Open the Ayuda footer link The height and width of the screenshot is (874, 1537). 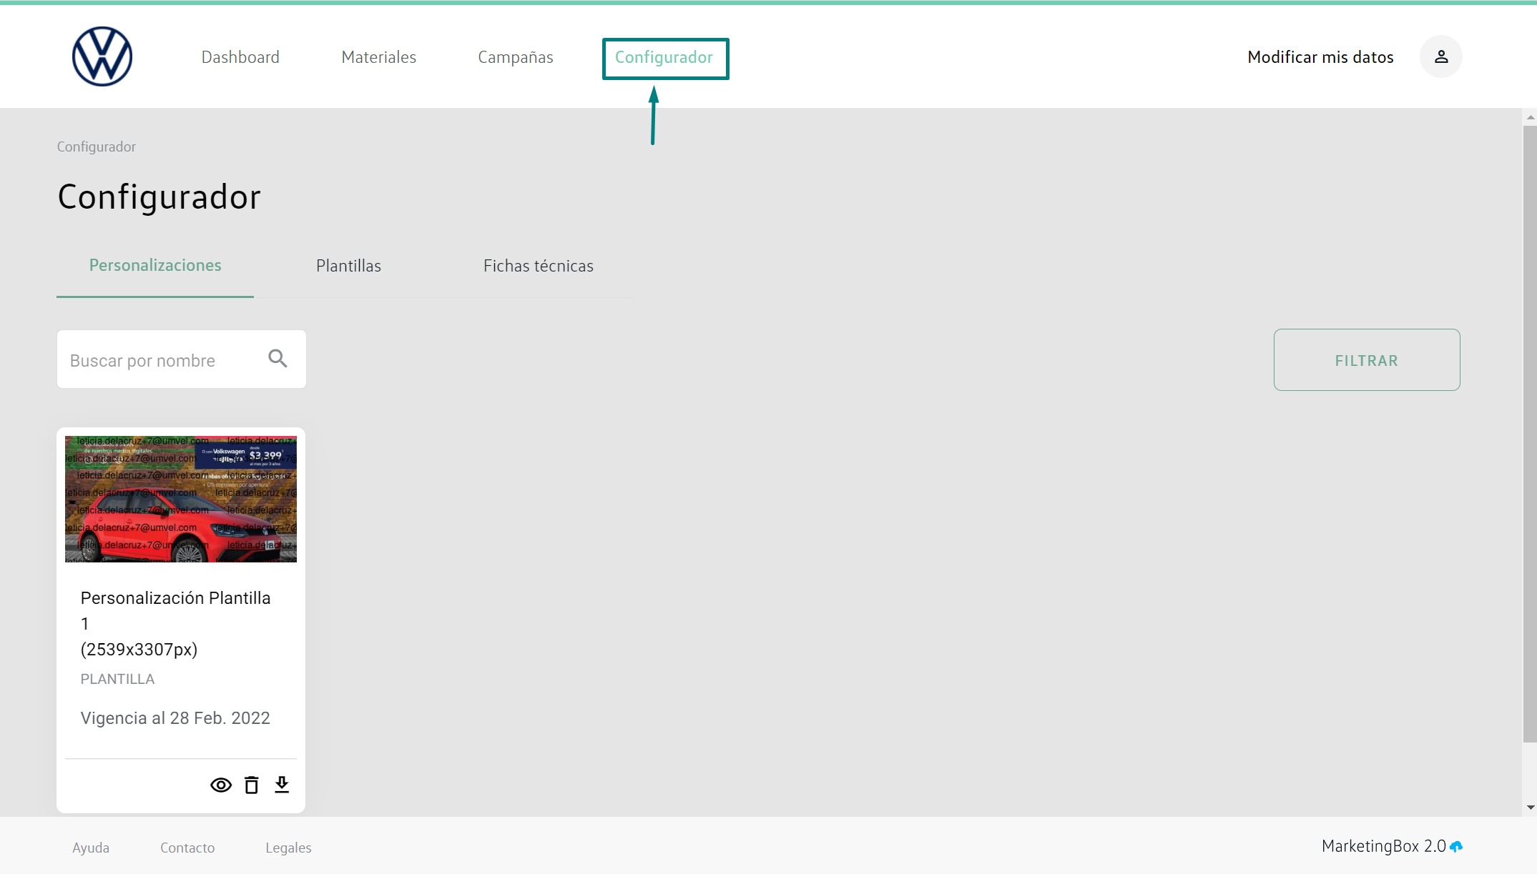(x=91, y=848)
